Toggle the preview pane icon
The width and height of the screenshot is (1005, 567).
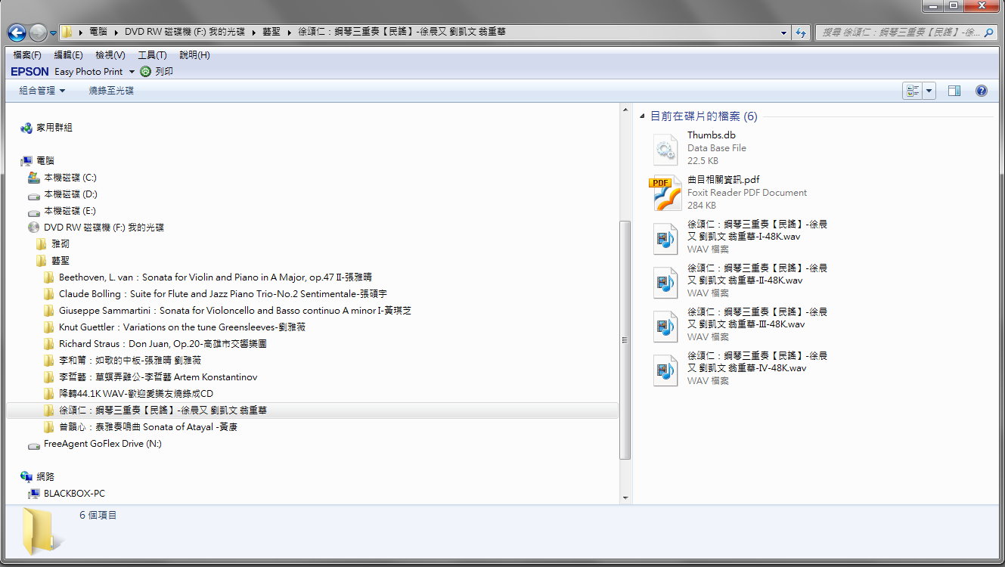(x=954, y=91)
